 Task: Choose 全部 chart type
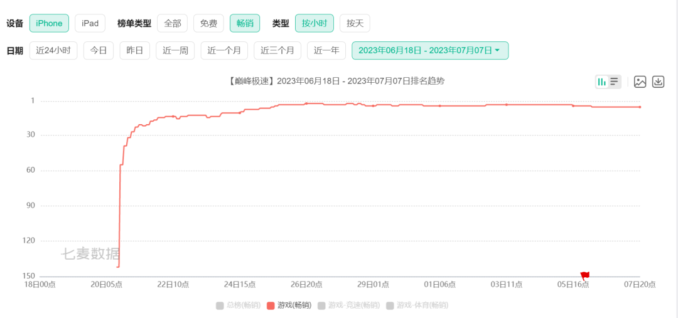pos(172,23)
